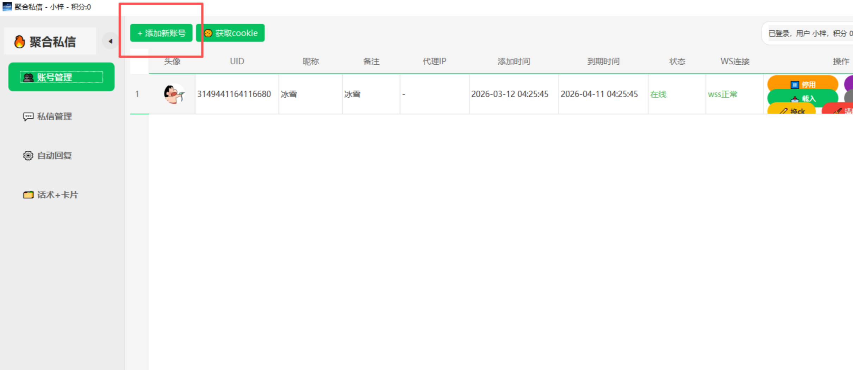The width and height of the screenshot is (853, 370).
Task: Click the yellow 换ck pencil button
Action: (x=791, y=110)
